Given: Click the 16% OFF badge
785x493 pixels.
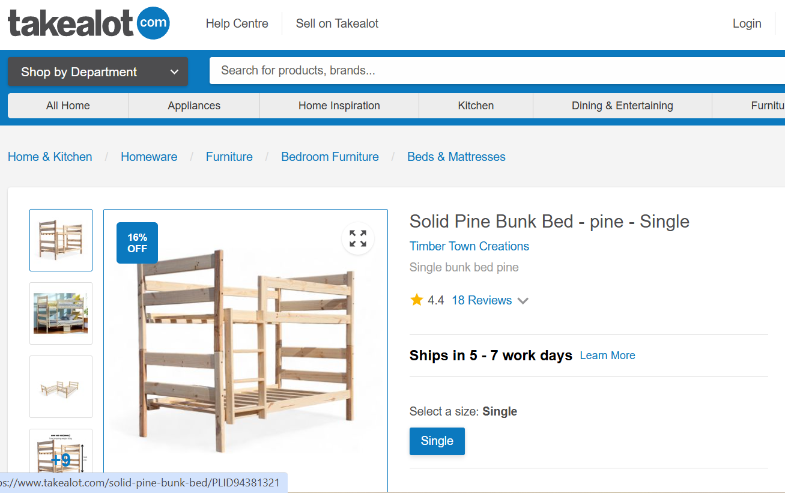Looking at the screenshot, I should point(137,243).
